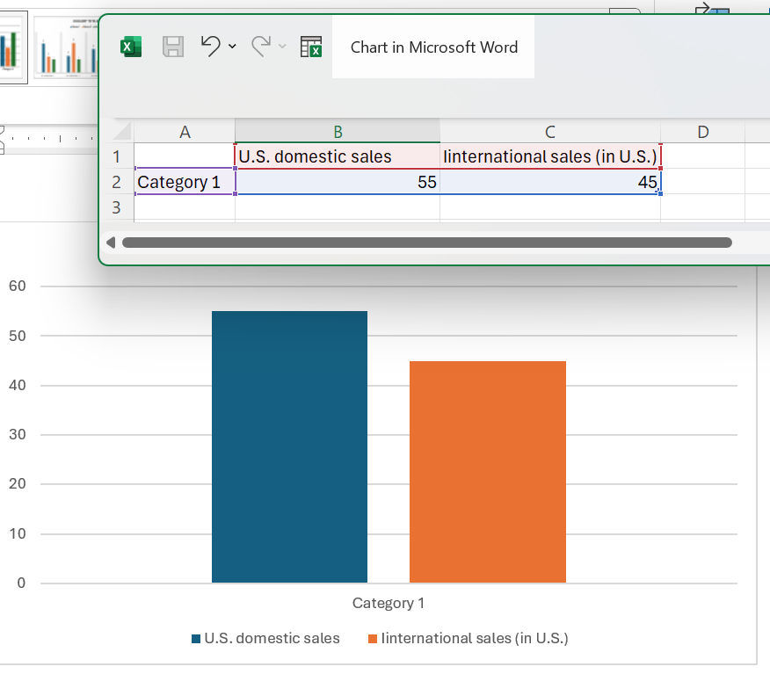
Task: Click the orange legend swatch for international sales
Action: coord(373,639)
